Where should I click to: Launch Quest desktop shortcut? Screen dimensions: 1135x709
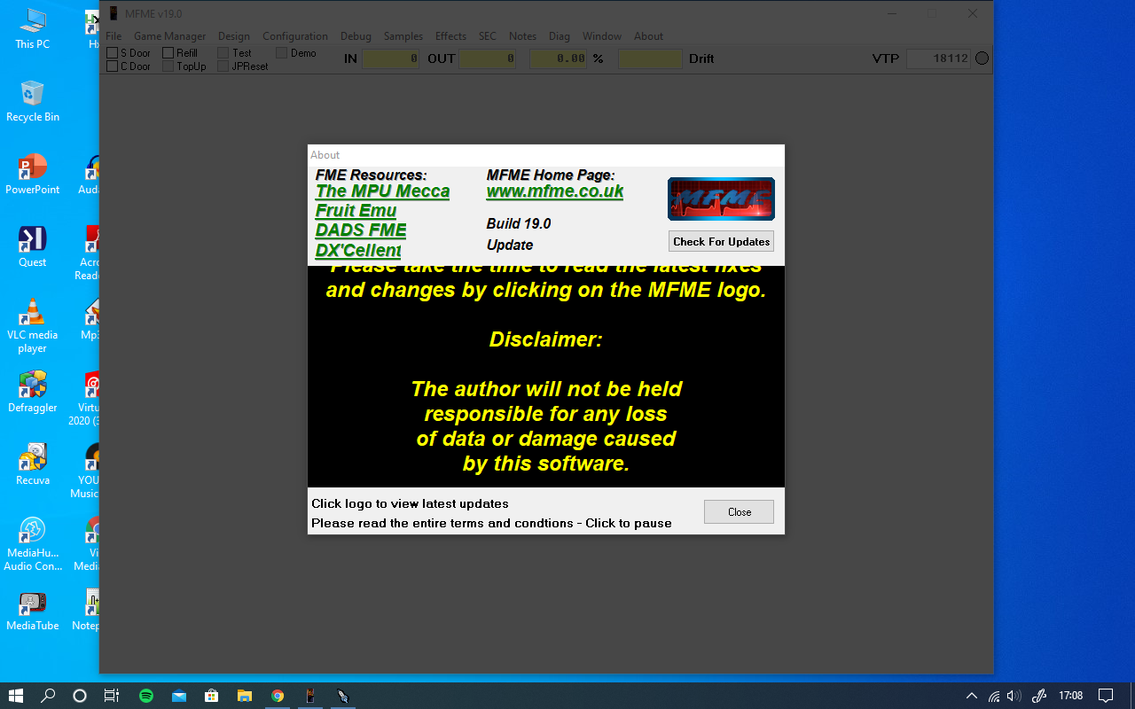(33, 246)
